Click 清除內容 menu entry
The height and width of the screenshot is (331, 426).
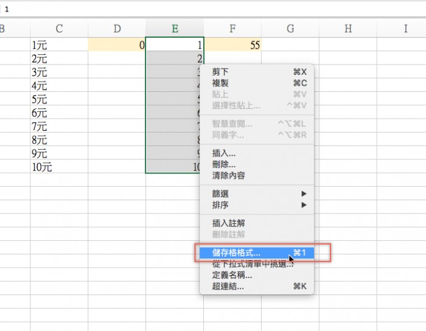(x=257, y=175)
